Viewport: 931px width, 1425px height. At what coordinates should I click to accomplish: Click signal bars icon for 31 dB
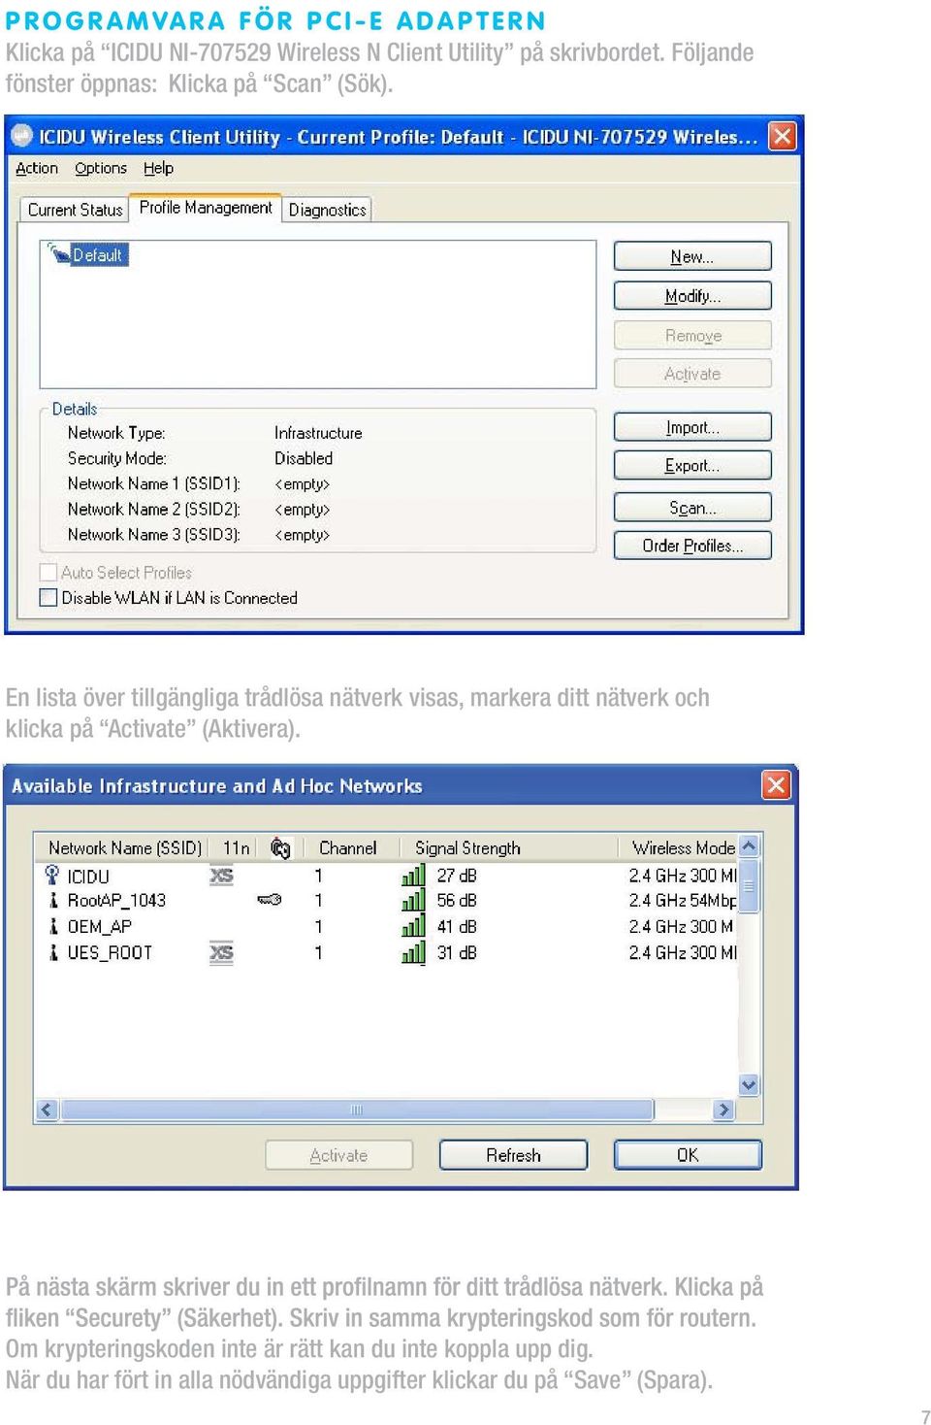coord(413,953)
